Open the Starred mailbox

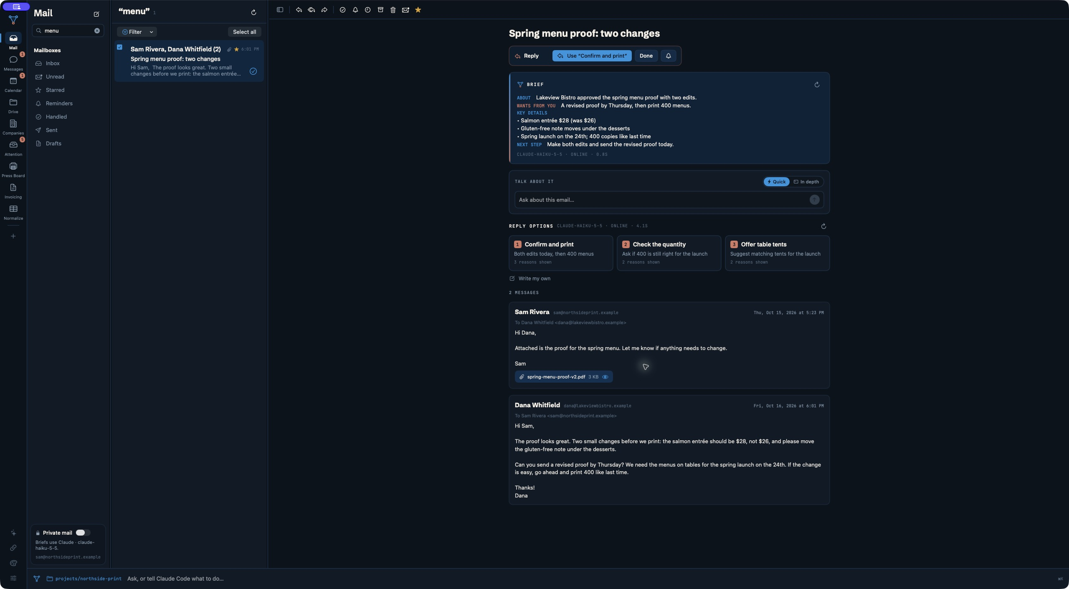click(x=55, y=90)
